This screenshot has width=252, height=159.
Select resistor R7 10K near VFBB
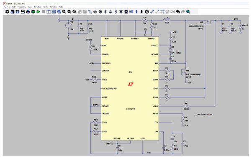(x=183, y=119)
